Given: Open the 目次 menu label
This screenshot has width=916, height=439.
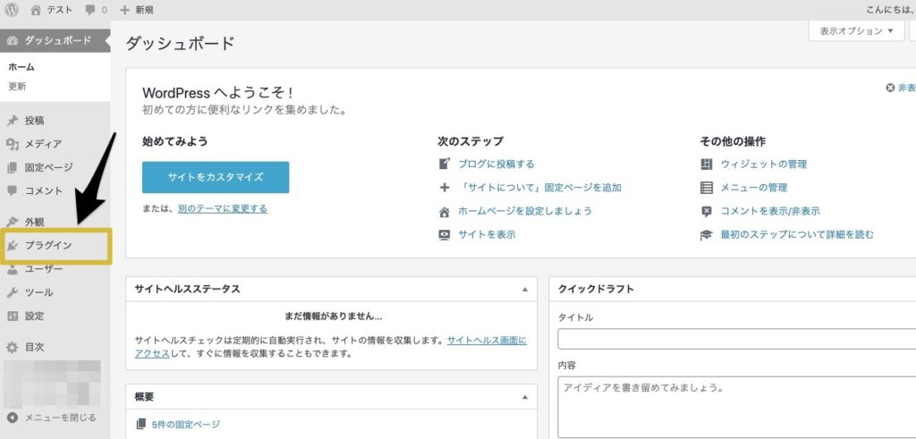Looking at the screenshot, I should click(x=34, y=347).
